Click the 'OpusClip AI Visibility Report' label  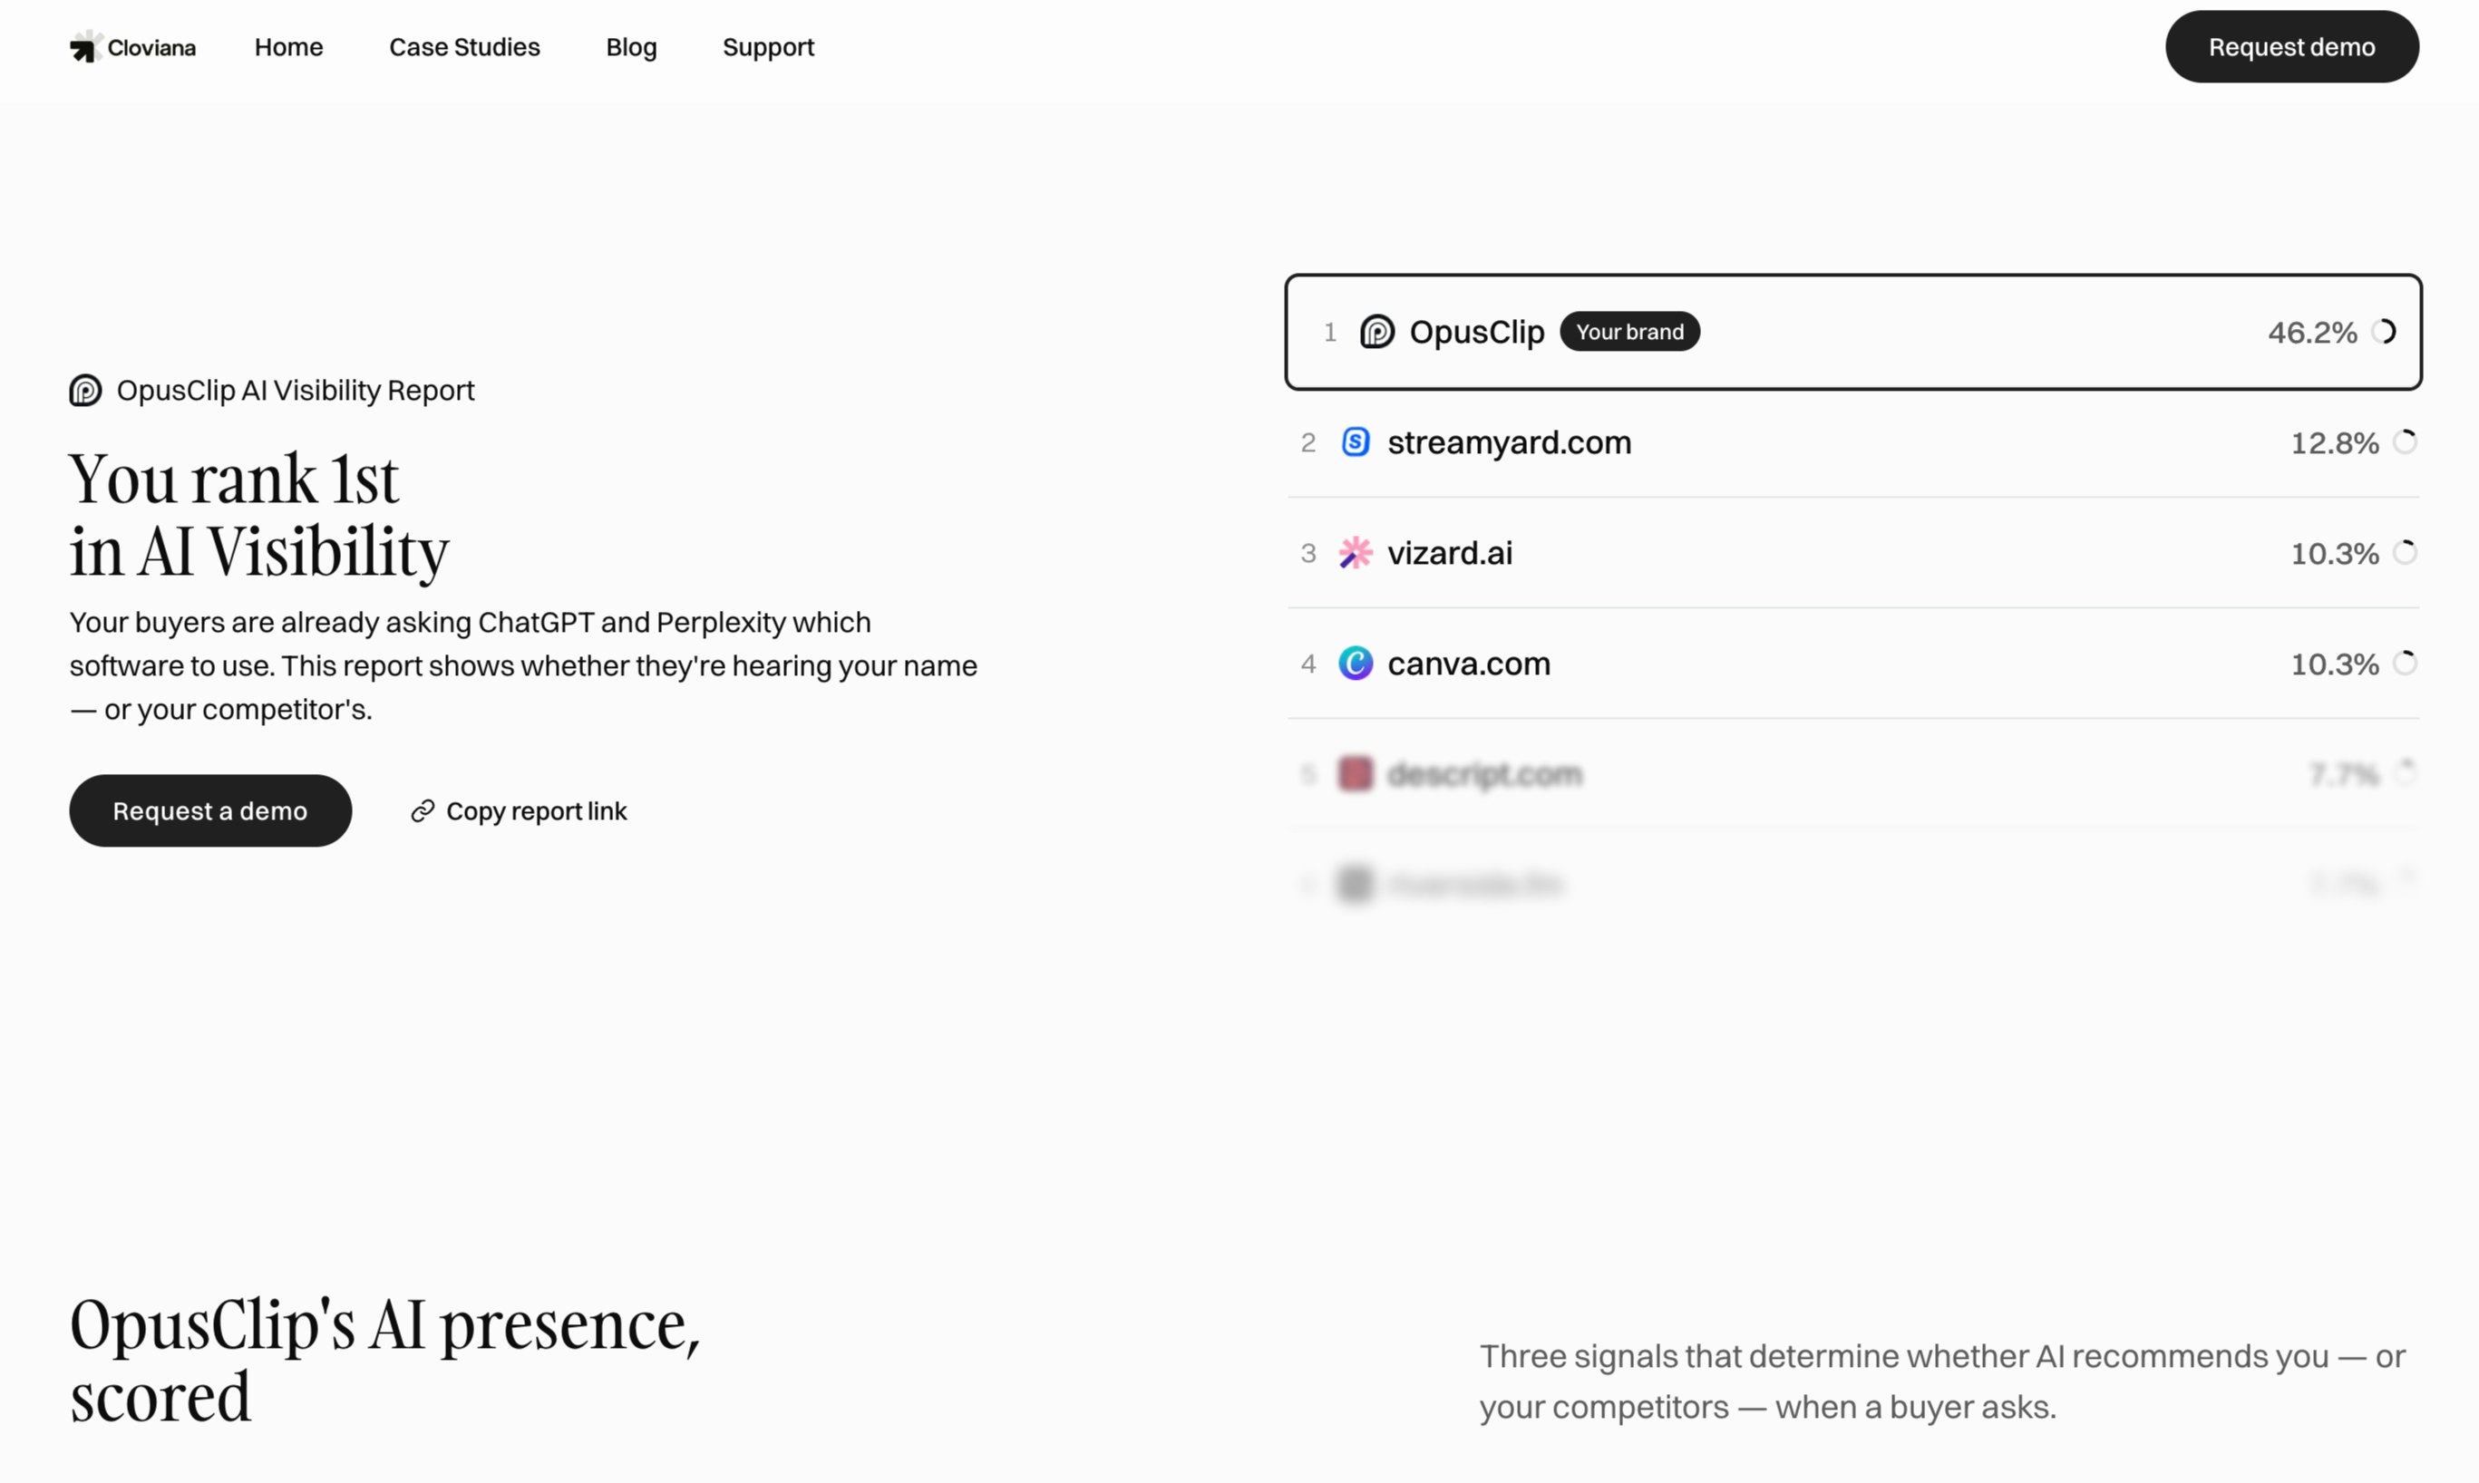296,390
